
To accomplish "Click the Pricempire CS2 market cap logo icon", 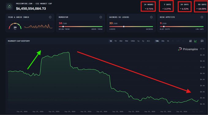I will [9, 6].
